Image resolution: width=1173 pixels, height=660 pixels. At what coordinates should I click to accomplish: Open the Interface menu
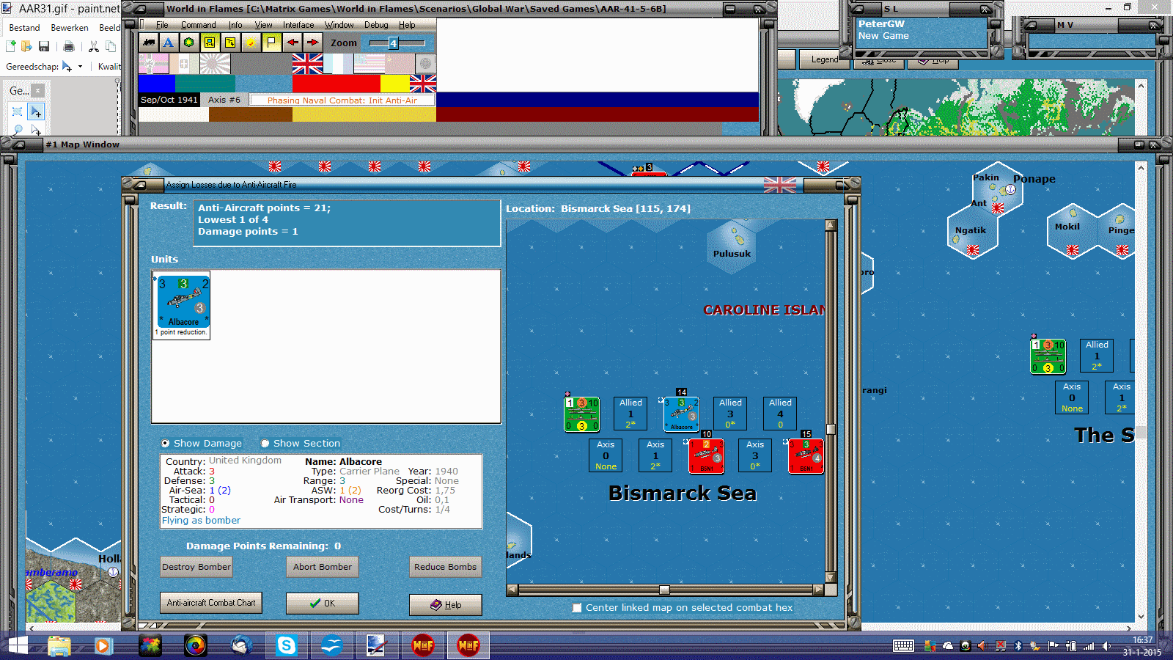[x=298, y=25]
